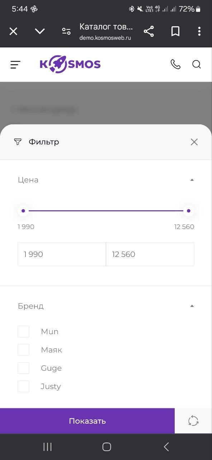This screenshot has height=460, width=212.
Task: Grab the right handle of the price slider
Action: coord(188,211)
